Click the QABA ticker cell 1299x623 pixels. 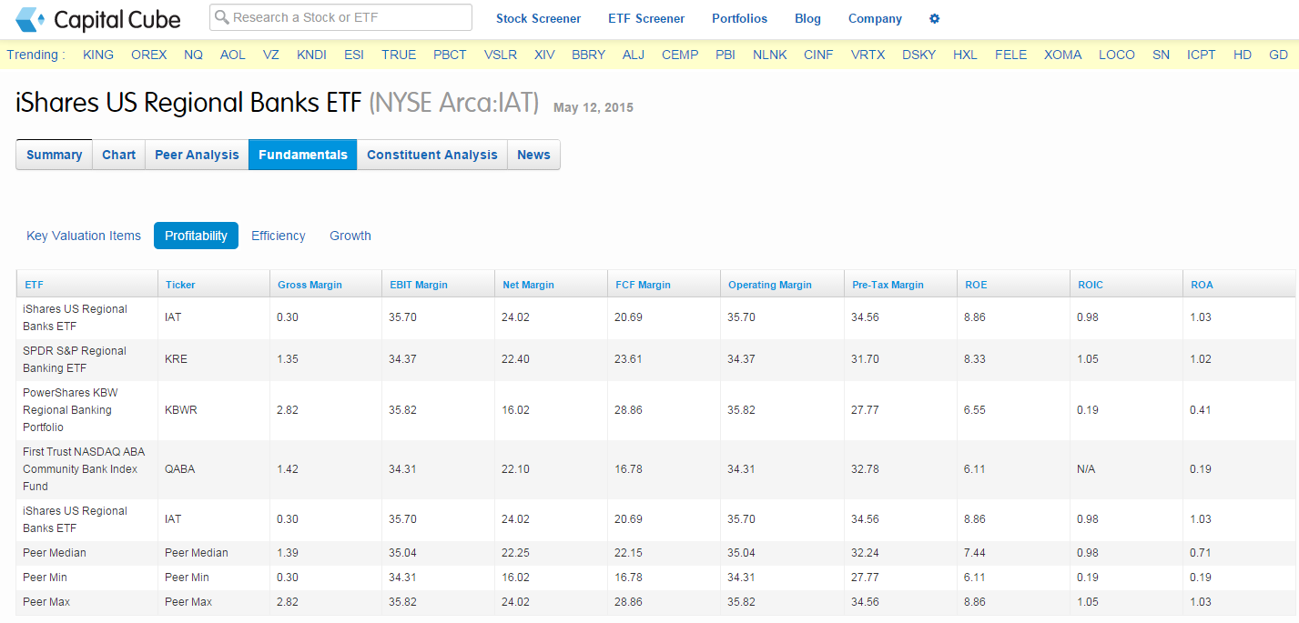[180, 469]
